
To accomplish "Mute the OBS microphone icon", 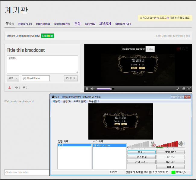I will click(153, 144).
